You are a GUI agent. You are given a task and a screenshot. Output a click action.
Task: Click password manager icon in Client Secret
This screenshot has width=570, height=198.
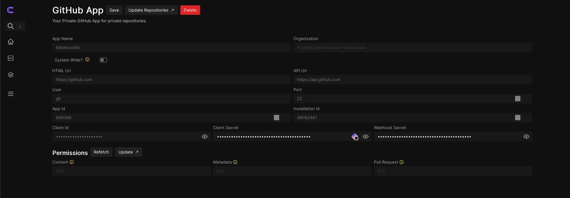tap(355, 137)
